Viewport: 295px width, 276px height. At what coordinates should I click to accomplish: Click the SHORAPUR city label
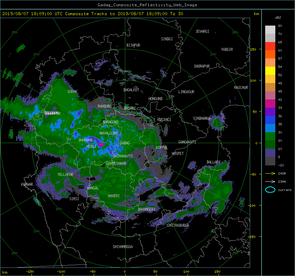coord(202,66)
